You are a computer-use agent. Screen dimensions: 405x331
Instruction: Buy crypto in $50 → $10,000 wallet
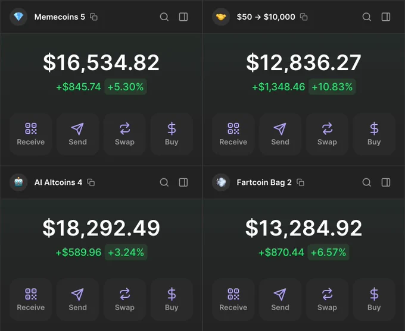click(374, 134)
